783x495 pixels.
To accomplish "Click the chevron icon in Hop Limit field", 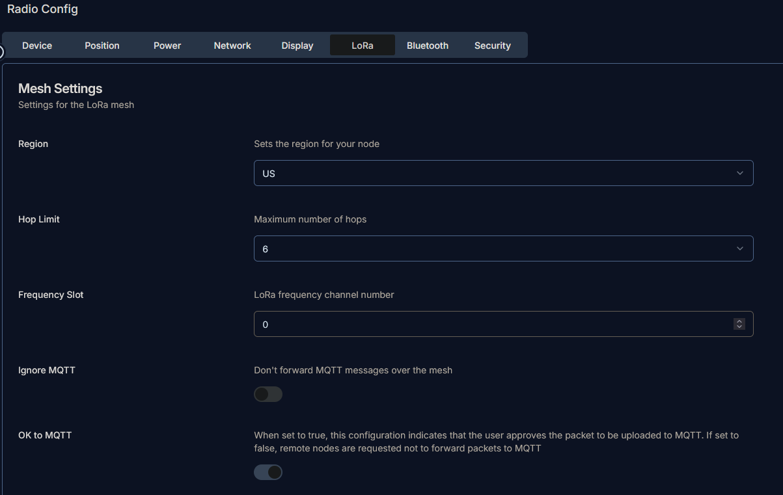I will pos(739,248).
